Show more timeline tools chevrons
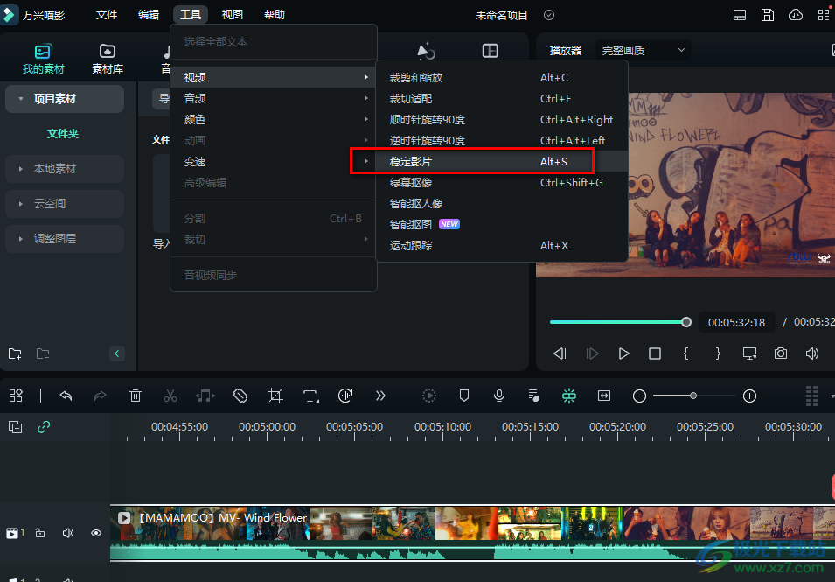 380,396
